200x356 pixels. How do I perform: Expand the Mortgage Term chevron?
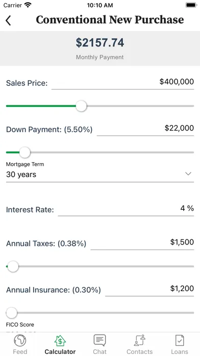click(x=188, y=174)
